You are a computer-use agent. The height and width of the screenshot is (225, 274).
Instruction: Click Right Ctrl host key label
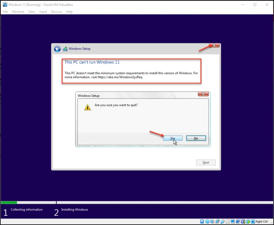click(262, 222)
